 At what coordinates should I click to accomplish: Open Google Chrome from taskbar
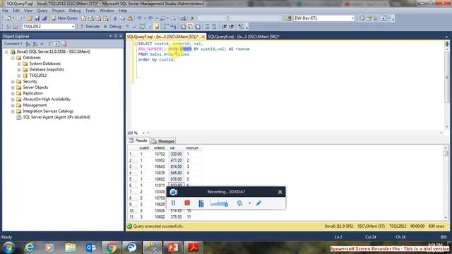[x=112, y=248]
